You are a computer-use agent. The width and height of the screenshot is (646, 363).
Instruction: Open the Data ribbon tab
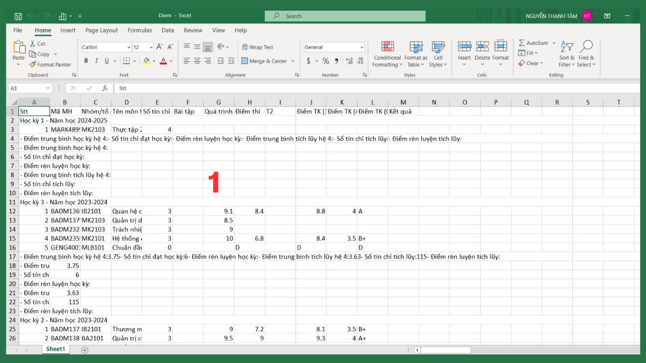point(167,30)
